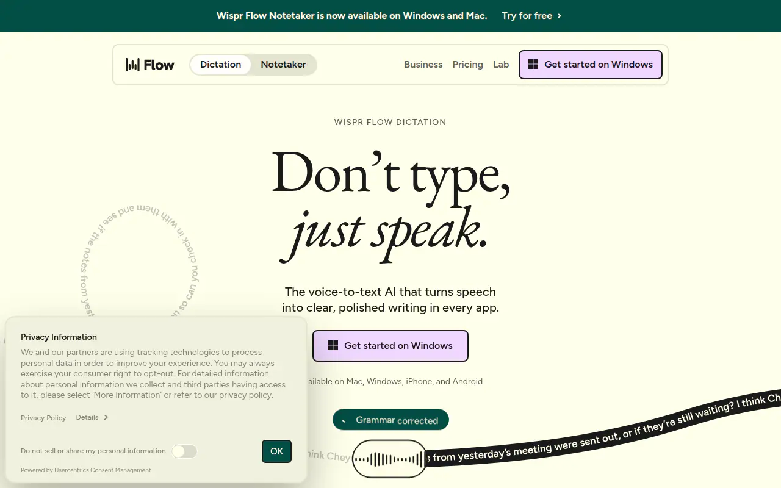
Task: Accept privacy notice with OK button
Action: click(277, 451)
